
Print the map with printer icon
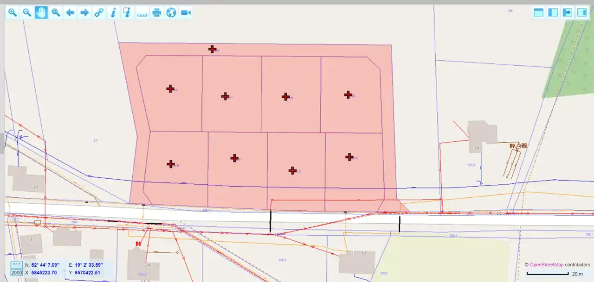(157, 13)
